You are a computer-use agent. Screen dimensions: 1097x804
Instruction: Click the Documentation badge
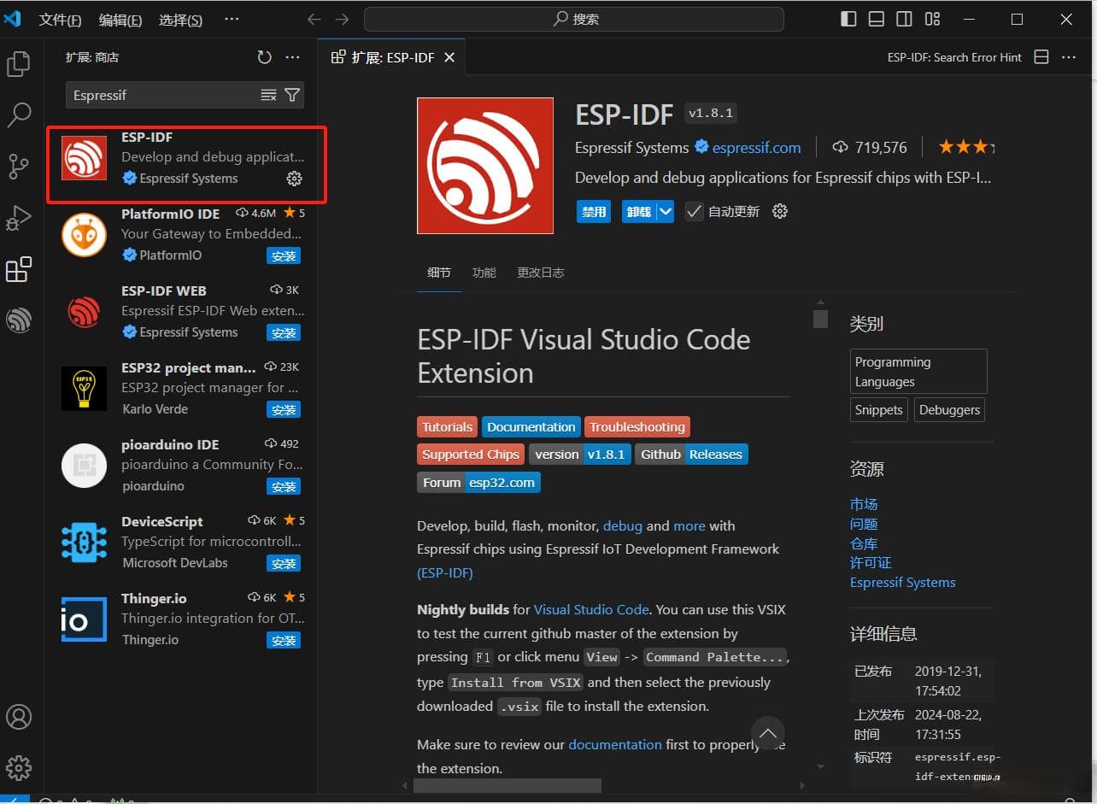tap(531, 427)
